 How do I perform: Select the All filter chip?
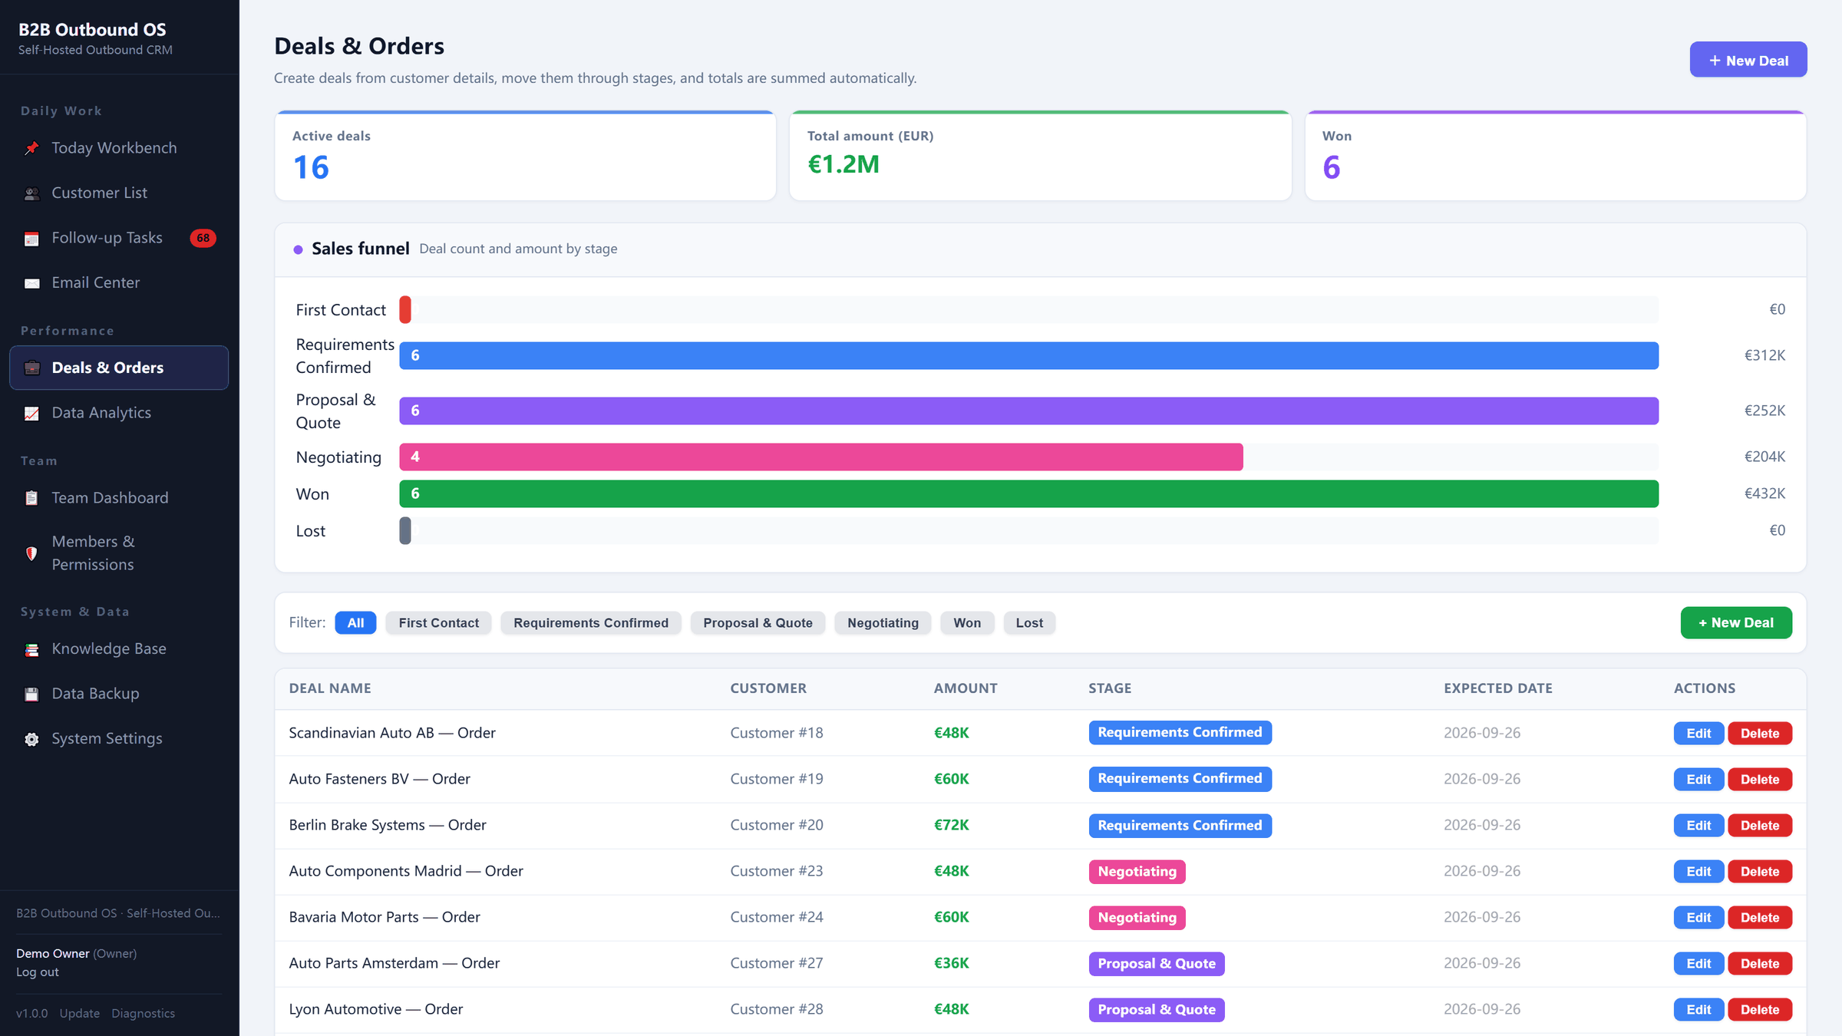click(355, 622)
